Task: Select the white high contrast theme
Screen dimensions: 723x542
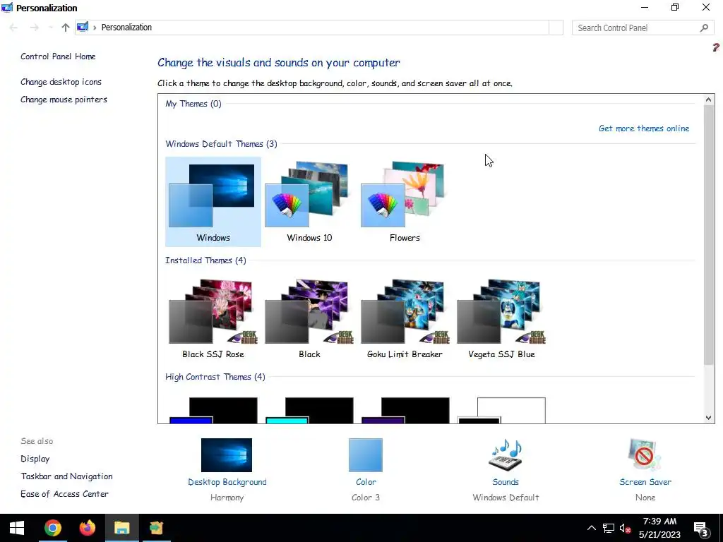Action: tap(501, 410)
